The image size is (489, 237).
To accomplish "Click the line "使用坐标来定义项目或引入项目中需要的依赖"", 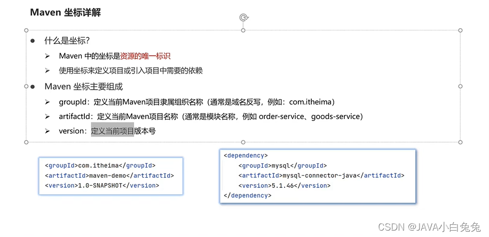I will pyautogui.click(x=131, y=71).
